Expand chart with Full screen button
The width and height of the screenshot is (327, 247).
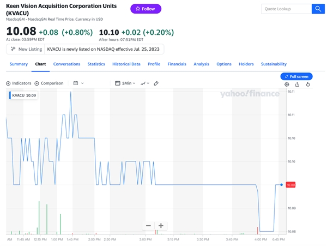pyautogui.click(x=296, y=76)
